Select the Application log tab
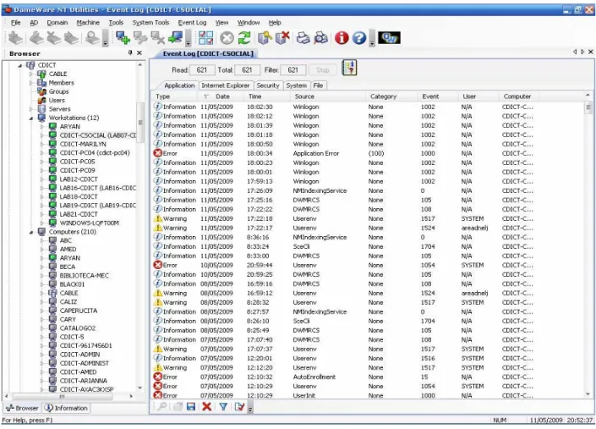 point(179,85)
